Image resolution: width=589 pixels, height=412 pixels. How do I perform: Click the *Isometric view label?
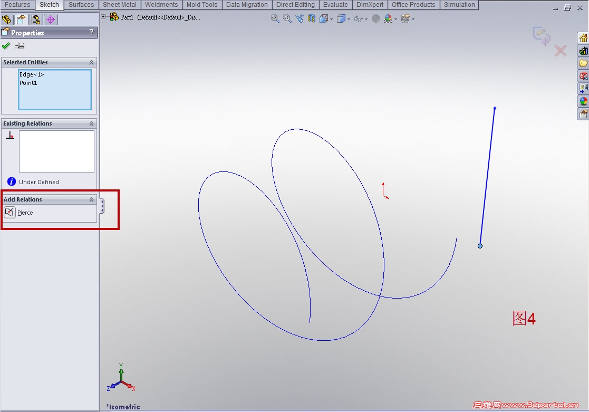point(123,407)
